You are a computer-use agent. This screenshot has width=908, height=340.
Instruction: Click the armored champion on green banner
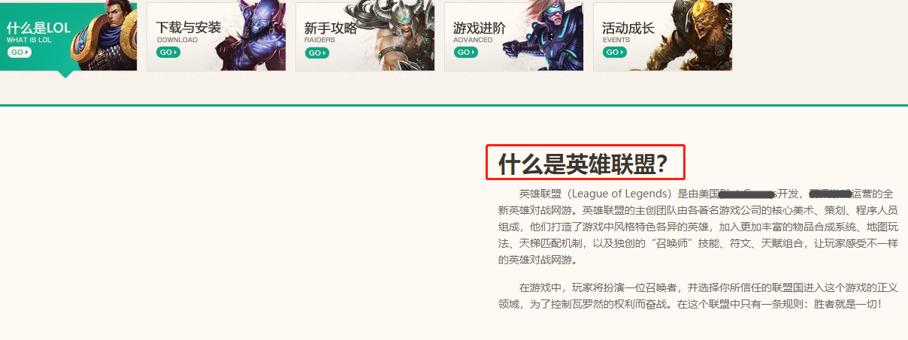click(x=105, y=37)
